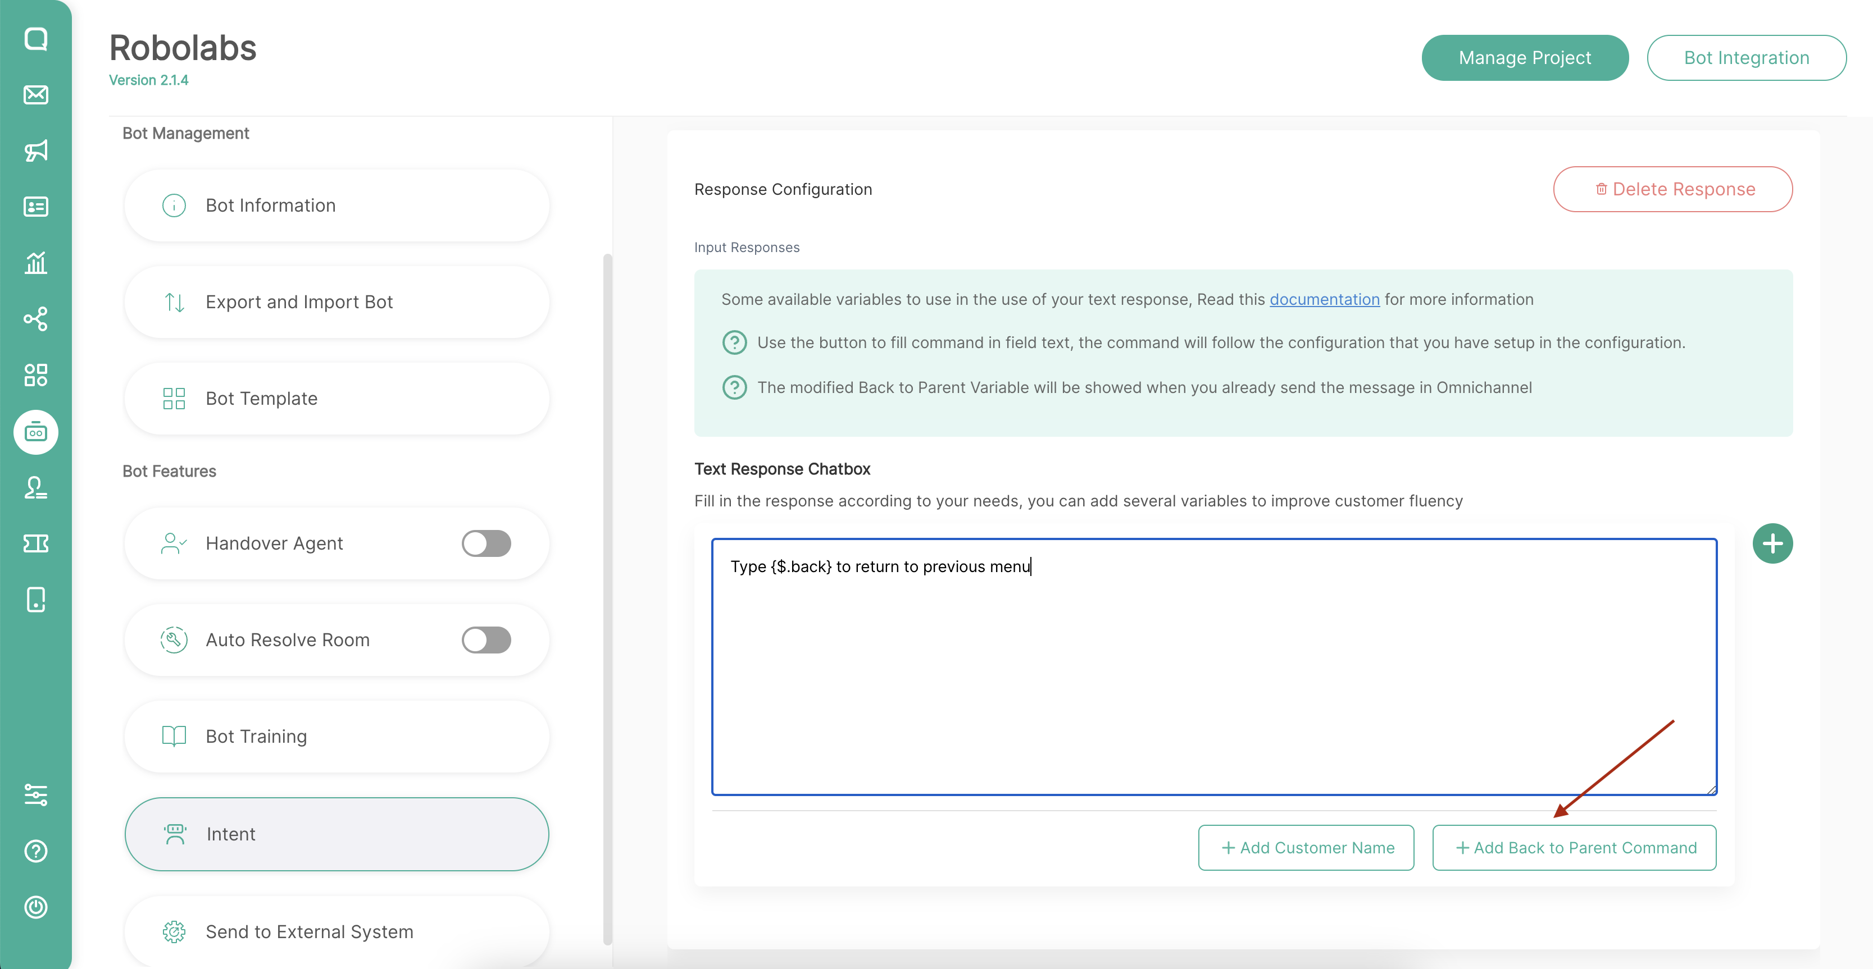Open the sliders settings icon in sidebar
The width and height of the screenshot is (1873, 969).
(35, 794)
